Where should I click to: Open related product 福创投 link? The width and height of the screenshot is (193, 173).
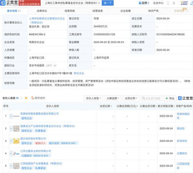181,128
